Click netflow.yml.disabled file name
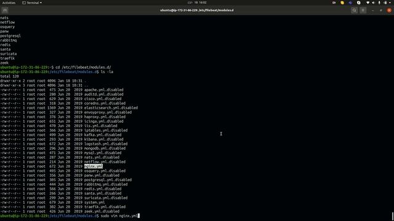The width and height of the screenshot is (394, 221). click(x=105, y=162)
